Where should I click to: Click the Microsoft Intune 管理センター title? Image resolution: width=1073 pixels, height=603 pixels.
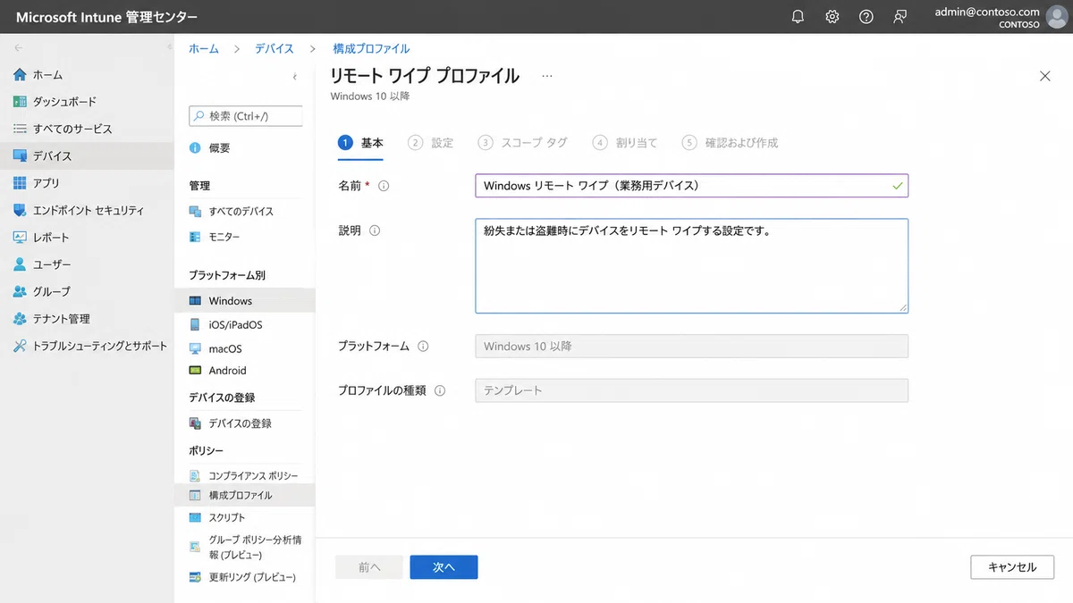point(107,17)
